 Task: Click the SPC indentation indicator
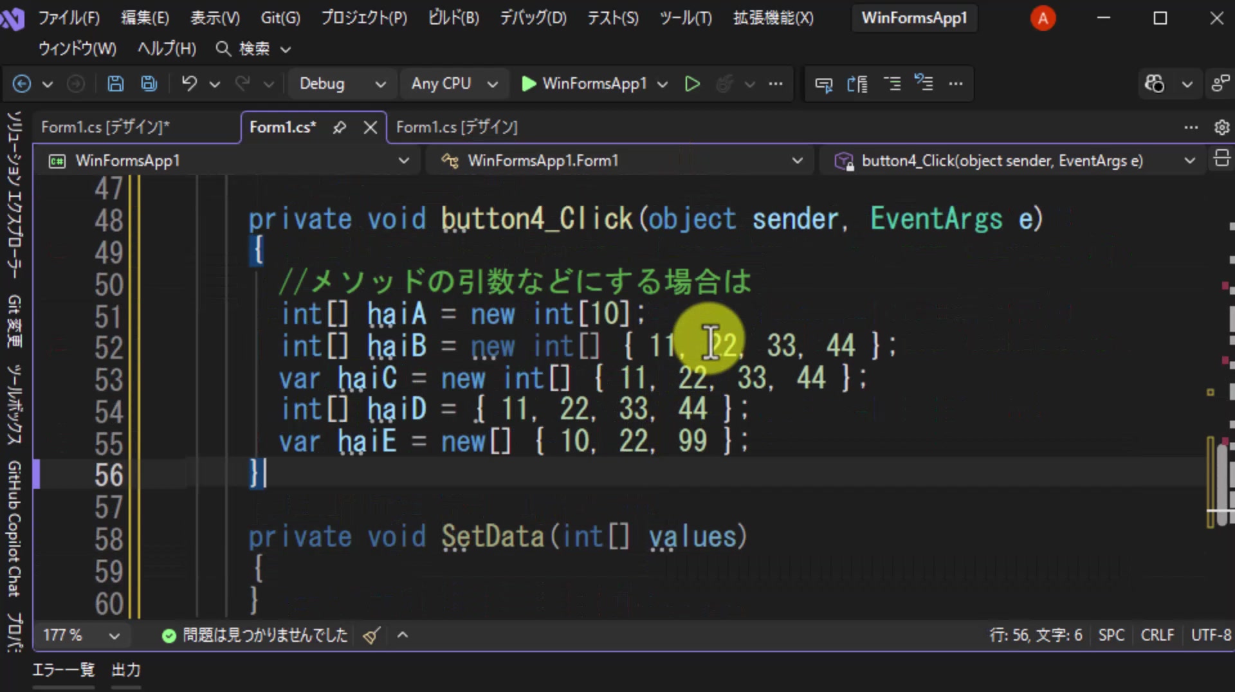click(1111, 635)
